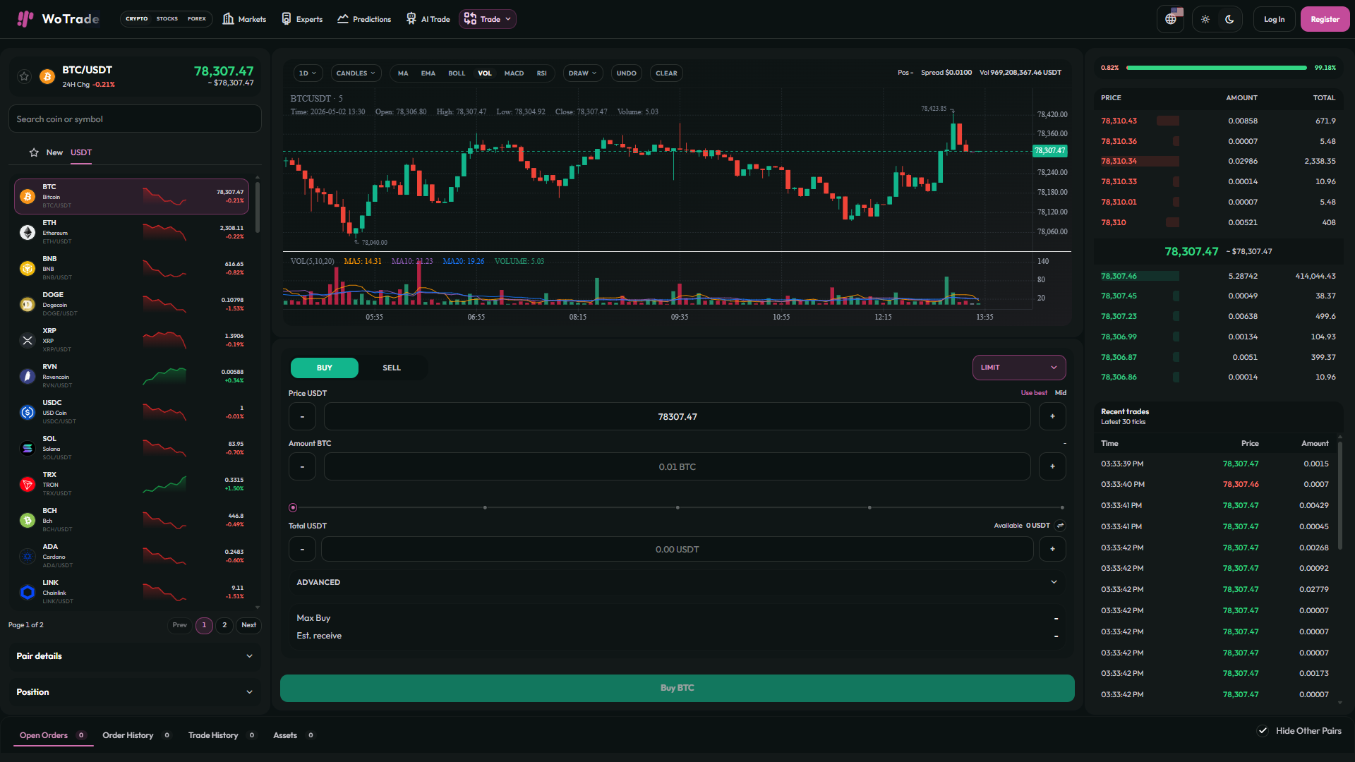Click UNDO on chart toolbar

(x=626, y=73)
